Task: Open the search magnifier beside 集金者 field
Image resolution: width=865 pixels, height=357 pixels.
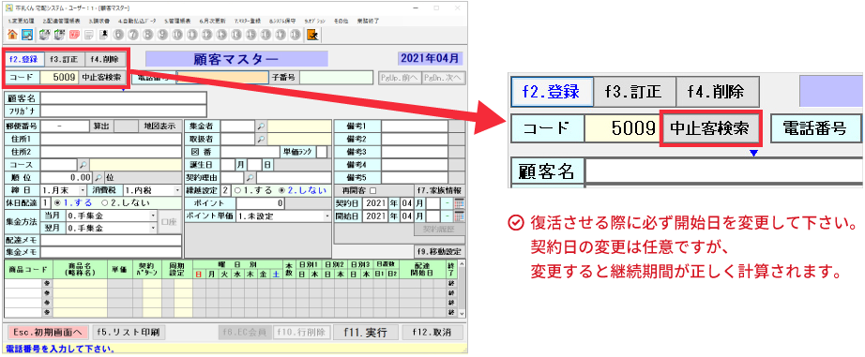Action: pyautogui.click(x=261, y=126)
